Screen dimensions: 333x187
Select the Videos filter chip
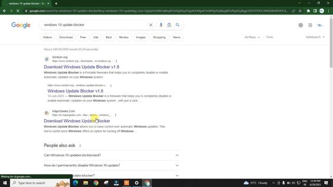tap(47, 37)
